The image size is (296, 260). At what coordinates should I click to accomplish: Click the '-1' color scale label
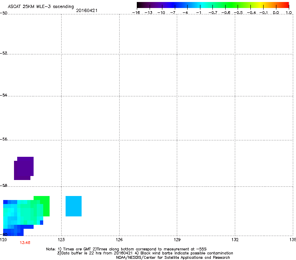198,13
